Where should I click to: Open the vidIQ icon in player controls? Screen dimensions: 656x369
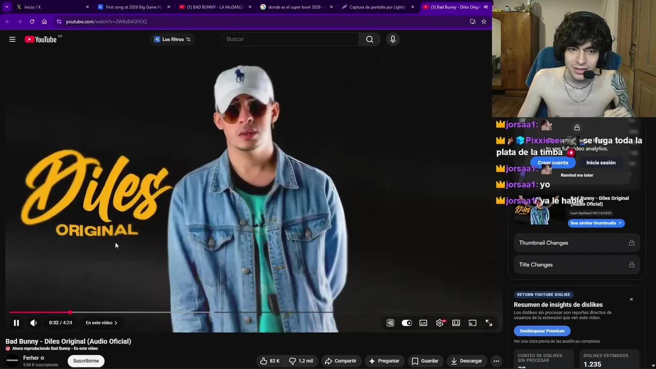391,323
